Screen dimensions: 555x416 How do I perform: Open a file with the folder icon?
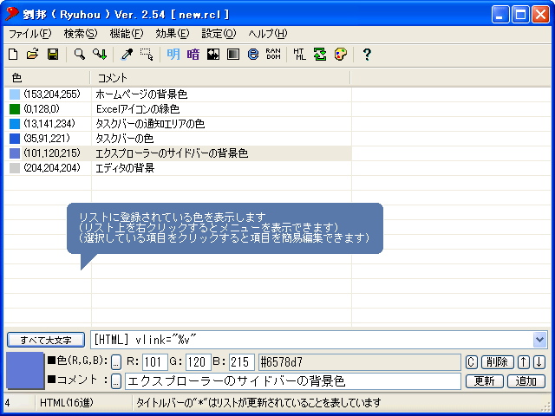tap(33, 55)
